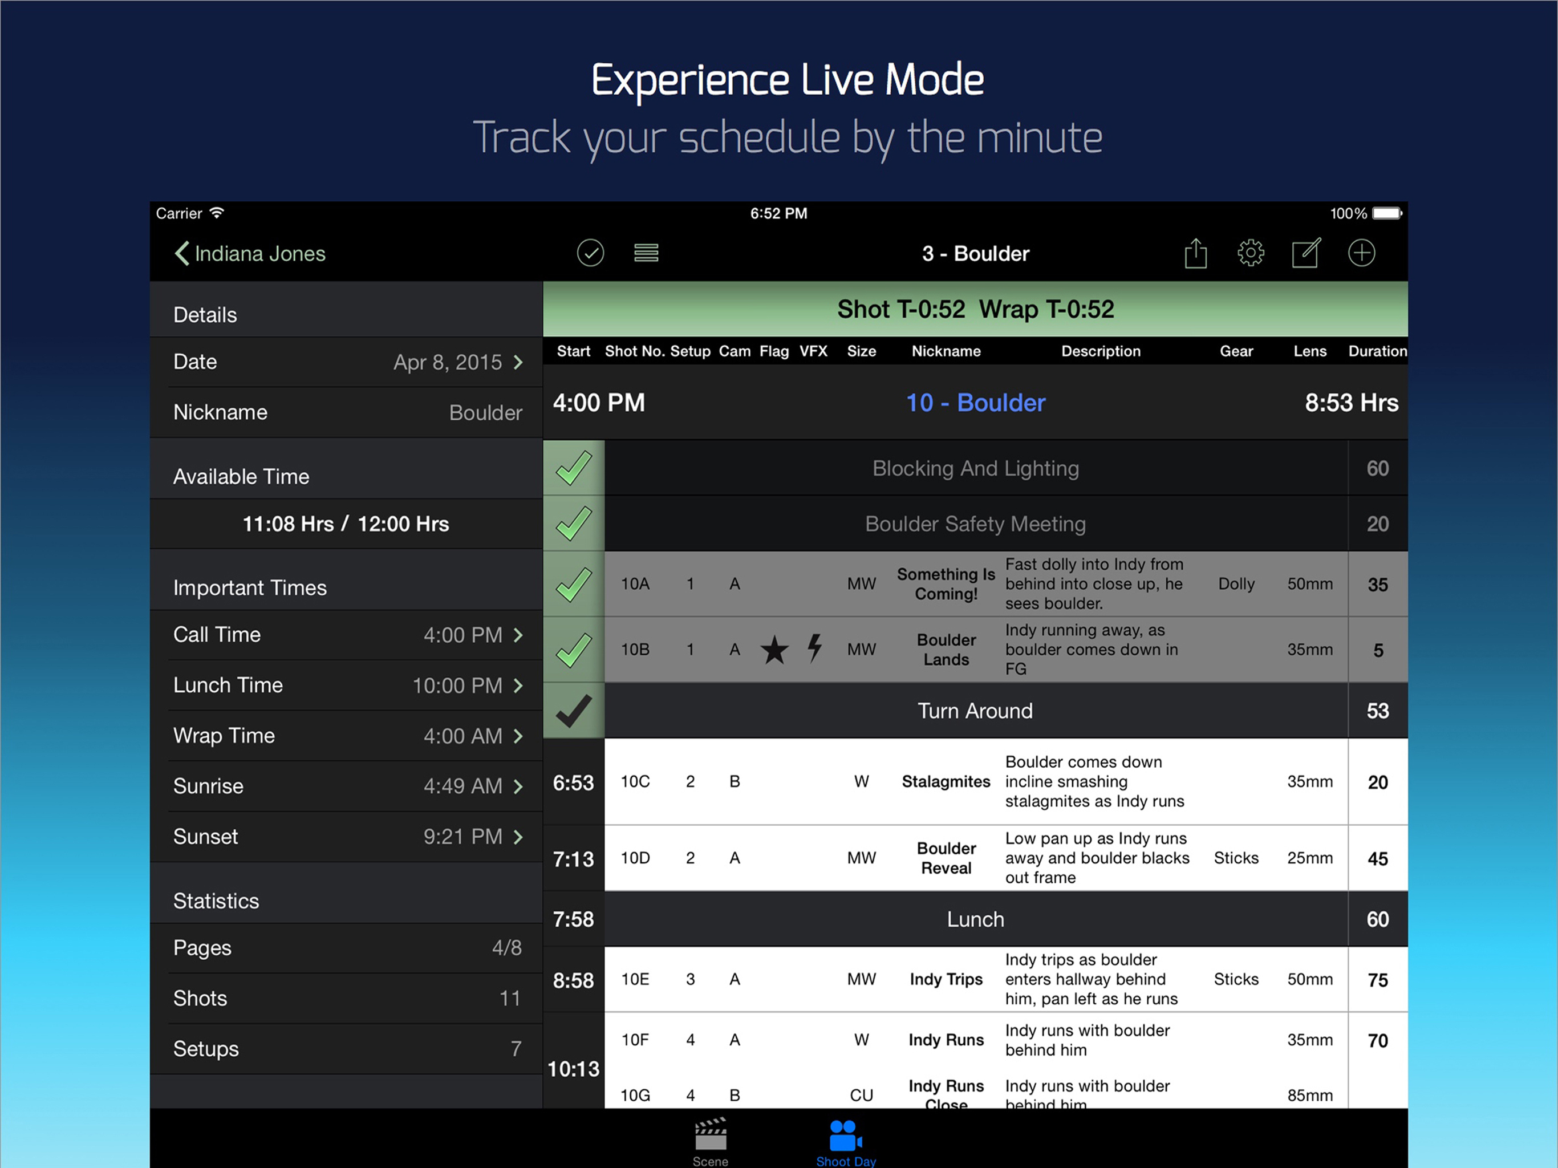The width and height of the screenshot is (1558, 1168).
Task: Expand Call Time 4:00 PM row
Action: coord(518,635)
